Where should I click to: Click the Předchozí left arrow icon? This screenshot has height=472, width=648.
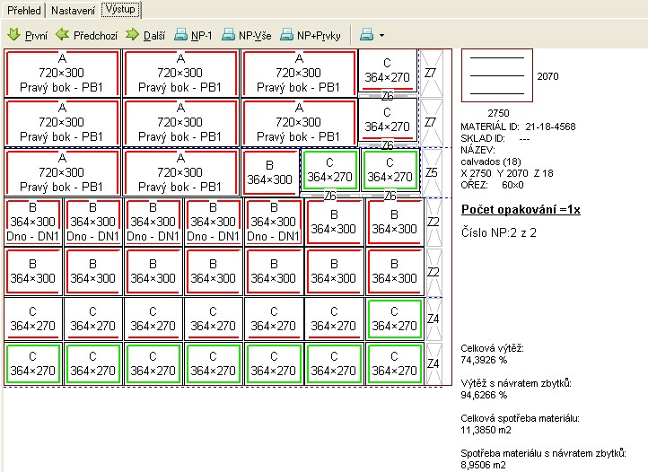63,35
